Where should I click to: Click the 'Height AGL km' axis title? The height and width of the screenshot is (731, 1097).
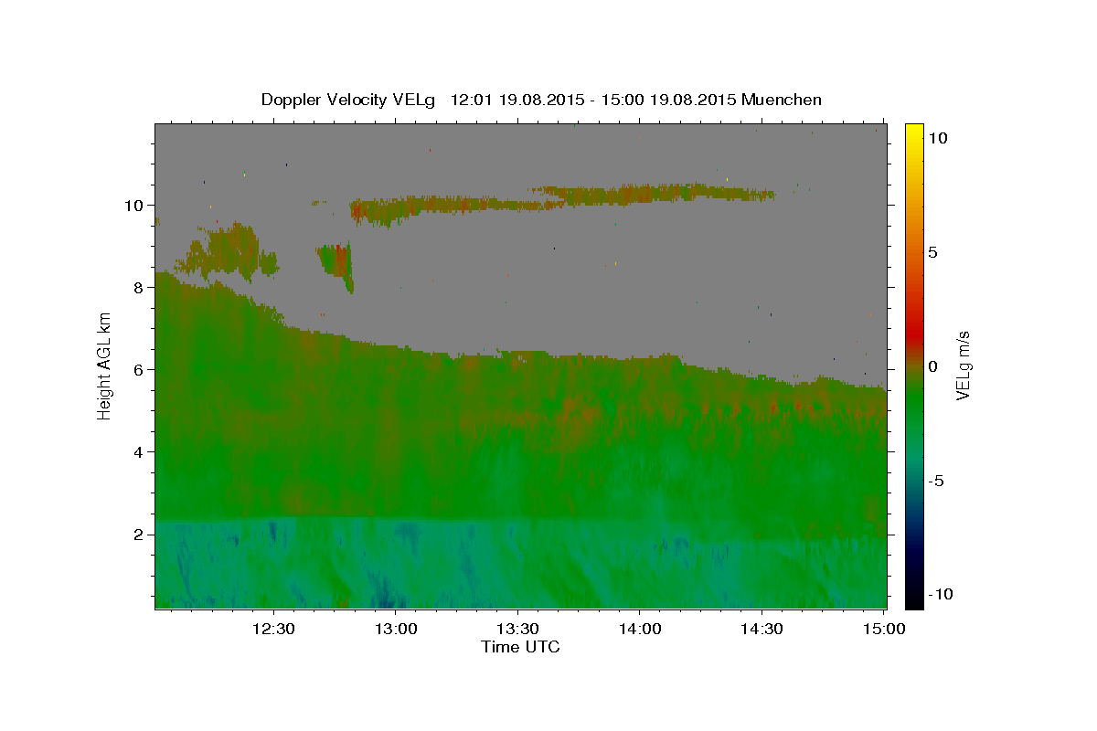(x=105, y=365)
